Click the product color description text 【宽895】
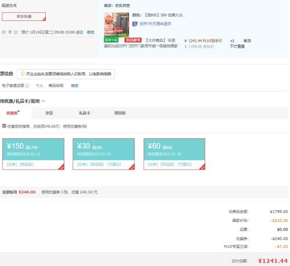The image size is (290, 266). click(x=159, y=15)
